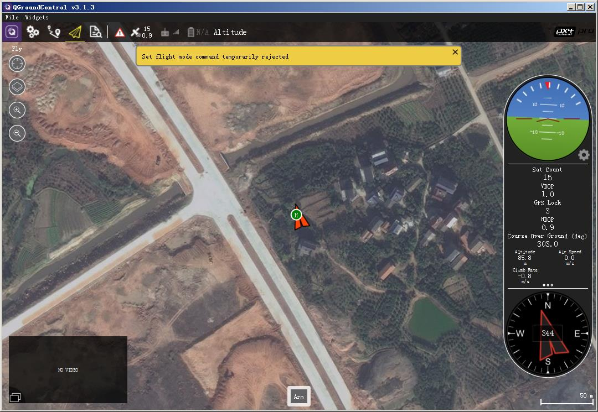Open instrument panel gear settings

584,155
